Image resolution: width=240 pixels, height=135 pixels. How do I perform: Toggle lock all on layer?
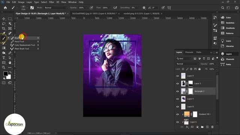point(199,69)
